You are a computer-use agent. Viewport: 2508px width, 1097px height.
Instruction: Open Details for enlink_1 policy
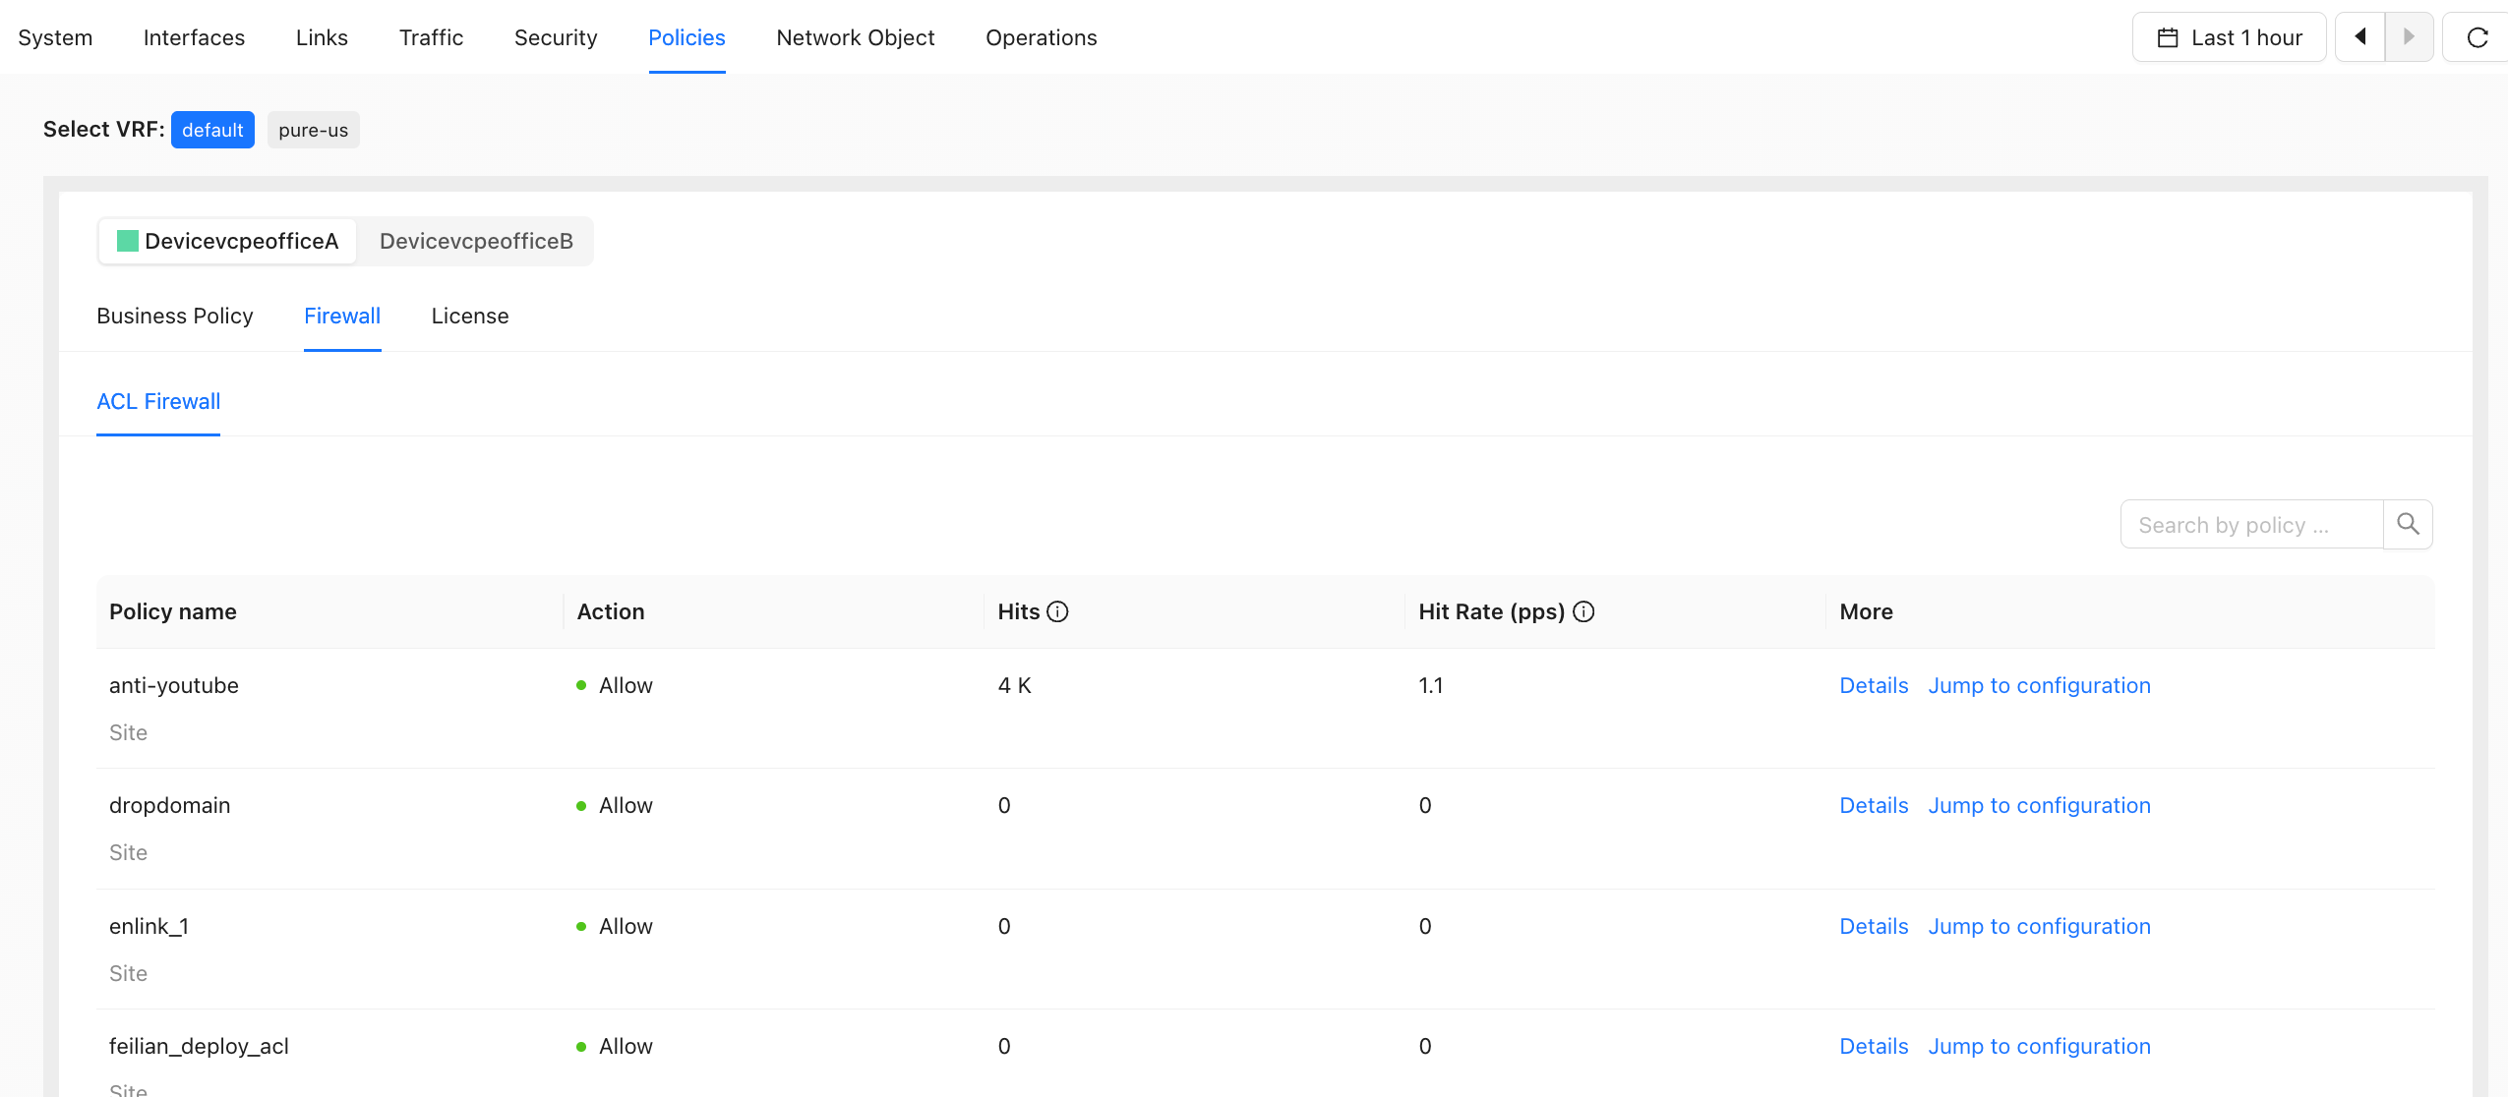click(1874, 926)
